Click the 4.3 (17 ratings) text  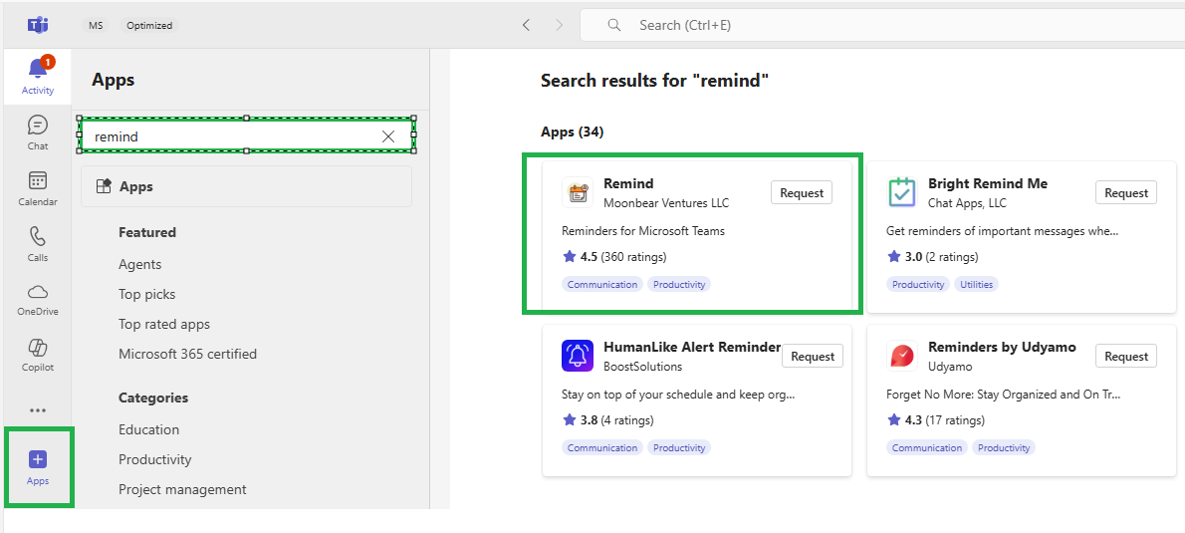945,419
